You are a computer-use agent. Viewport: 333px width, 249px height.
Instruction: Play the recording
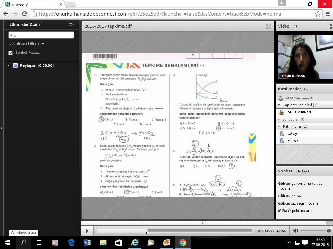(87, 231)
